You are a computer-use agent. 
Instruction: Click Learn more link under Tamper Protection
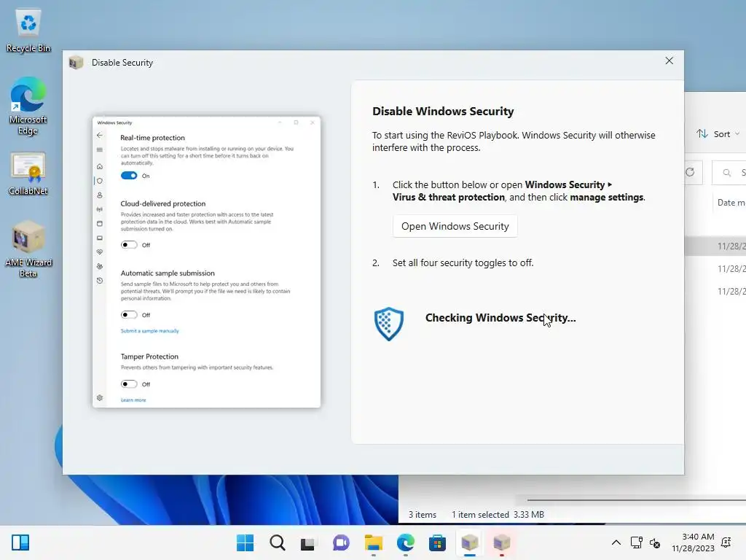point(133,400)
